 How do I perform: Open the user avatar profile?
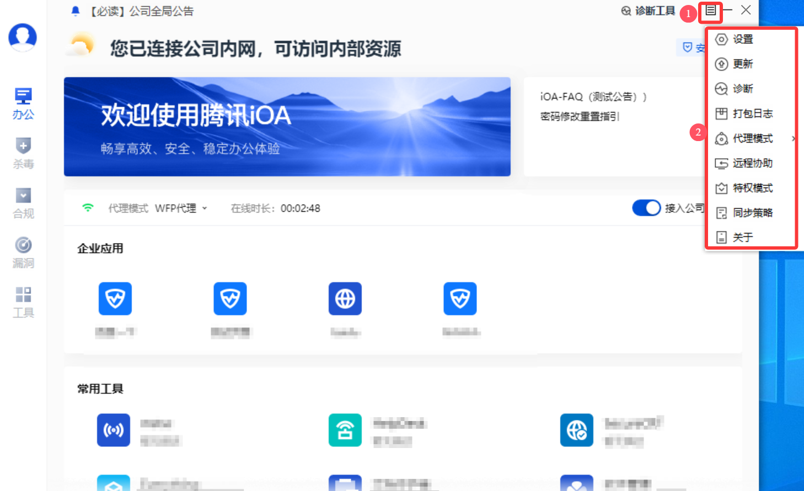point(23,37)
